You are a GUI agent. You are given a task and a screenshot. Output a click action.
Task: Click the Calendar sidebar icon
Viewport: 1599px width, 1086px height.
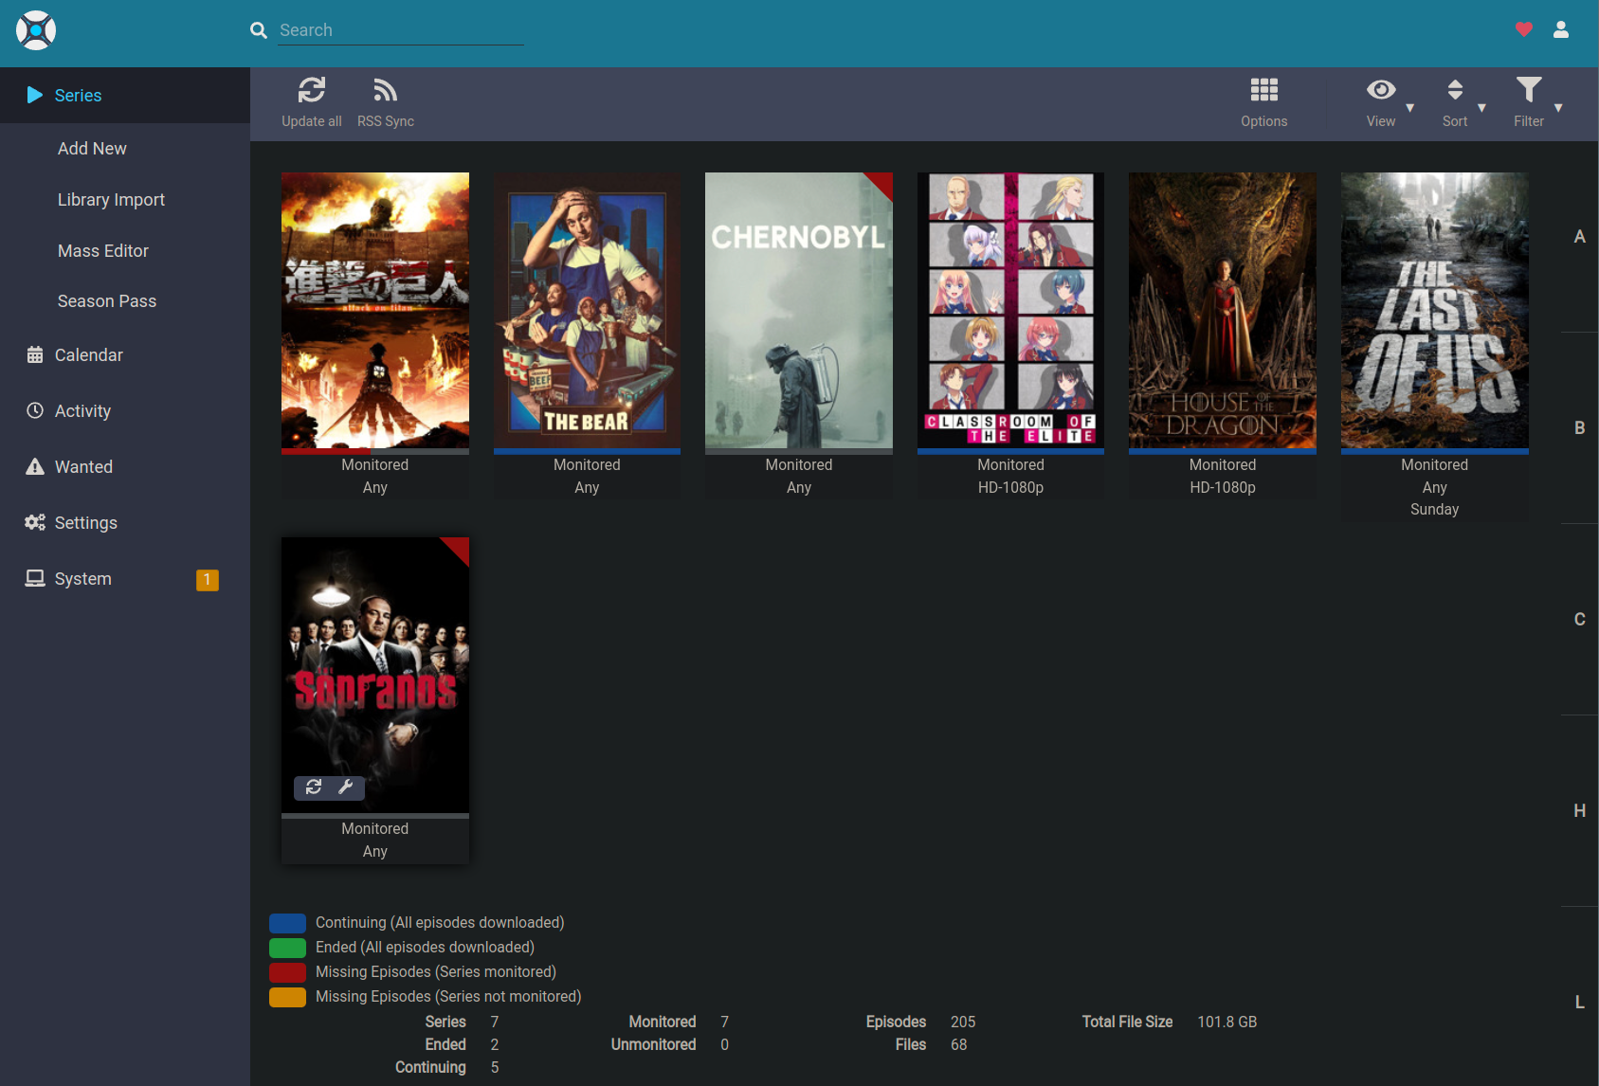pyautogui.click(x=35, y=354)
